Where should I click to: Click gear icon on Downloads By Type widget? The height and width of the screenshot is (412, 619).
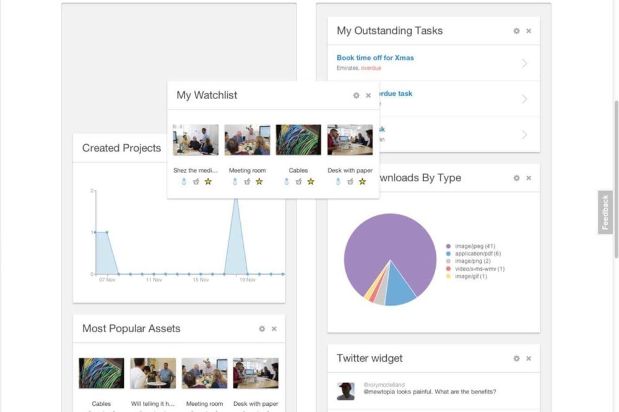(516, 178)
